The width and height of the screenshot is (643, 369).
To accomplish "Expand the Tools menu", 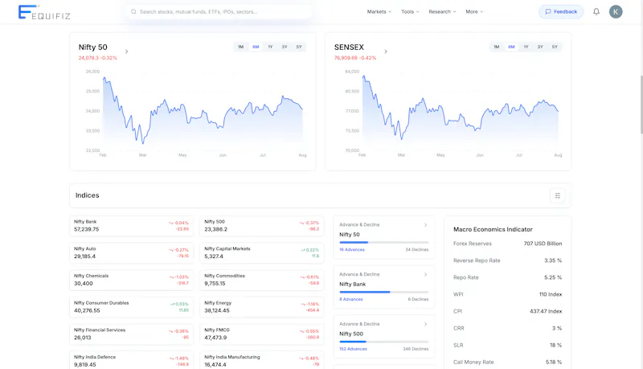I will point(410,12).
